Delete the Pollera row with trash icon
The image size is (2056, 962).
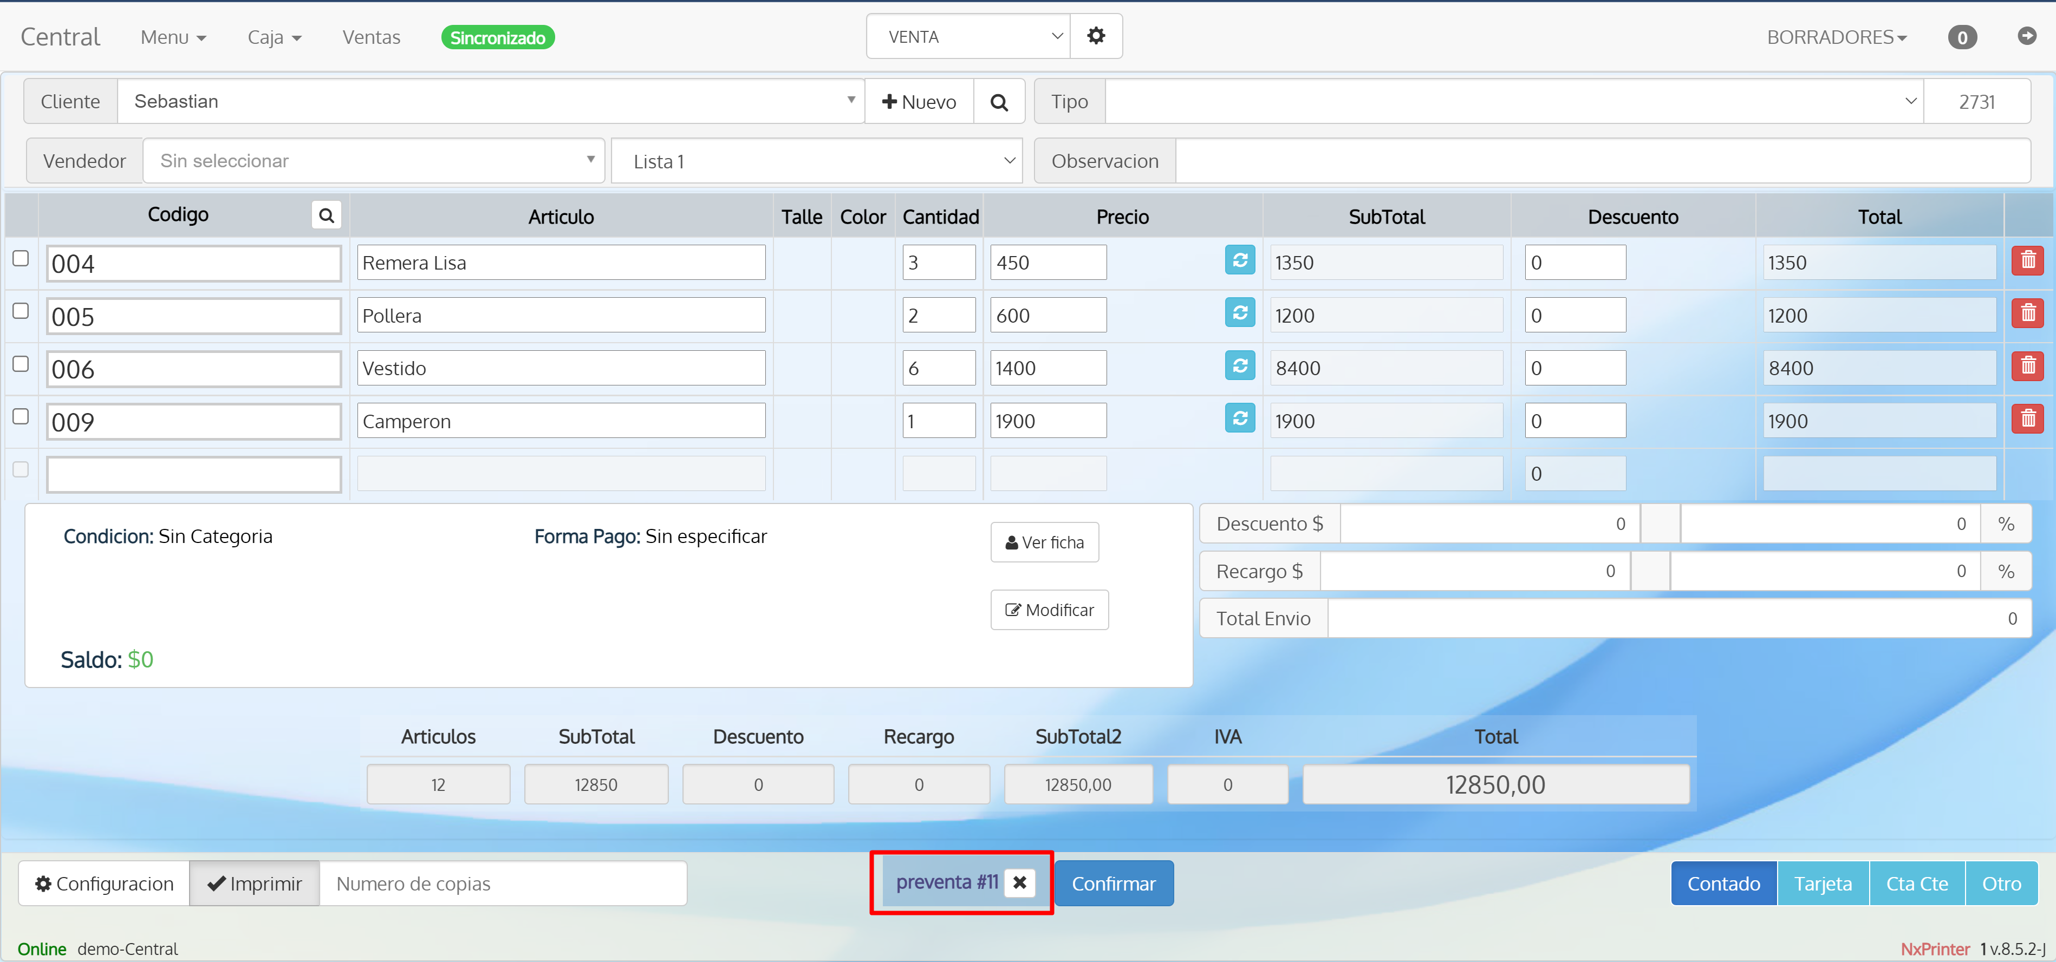click(x=2027, y=313)
